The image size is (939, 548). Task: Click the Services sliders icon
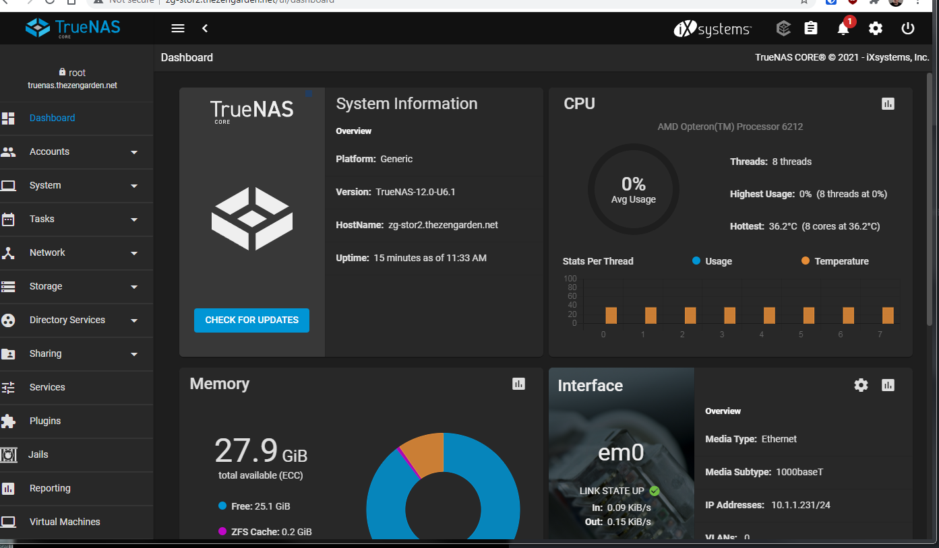click(x=8, y=388)
